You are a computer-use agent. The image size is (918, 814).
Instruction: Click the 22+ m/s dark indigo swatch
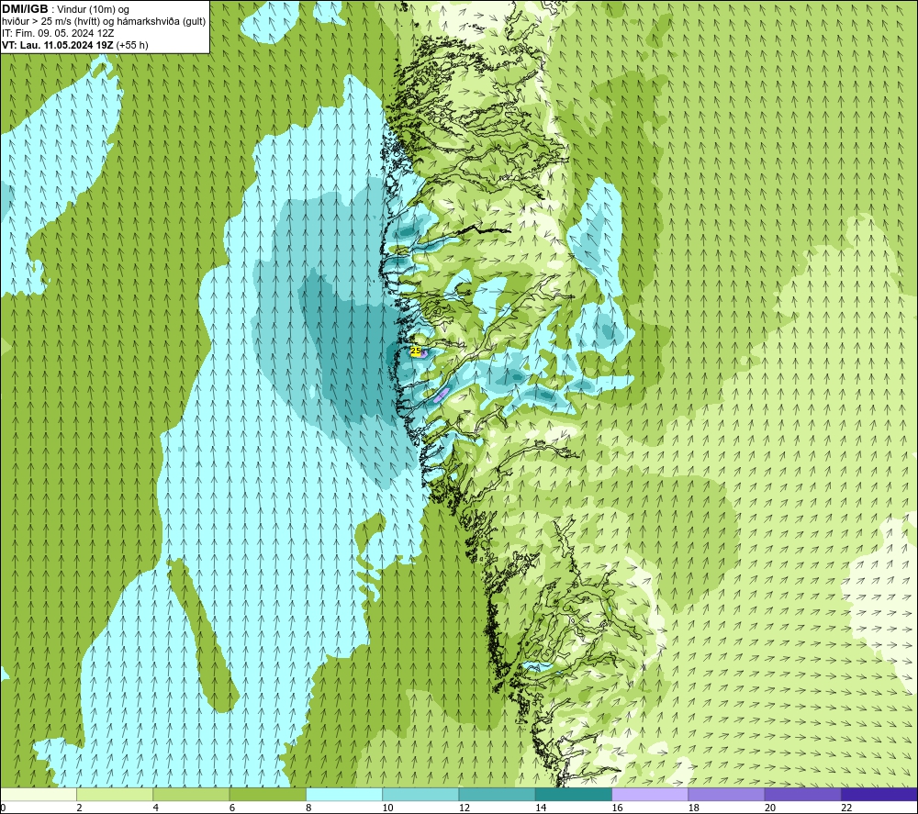pyautogui.click(x=879, y=794)
